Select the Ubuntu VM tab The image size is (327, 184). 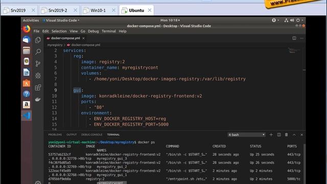[136, 10]
